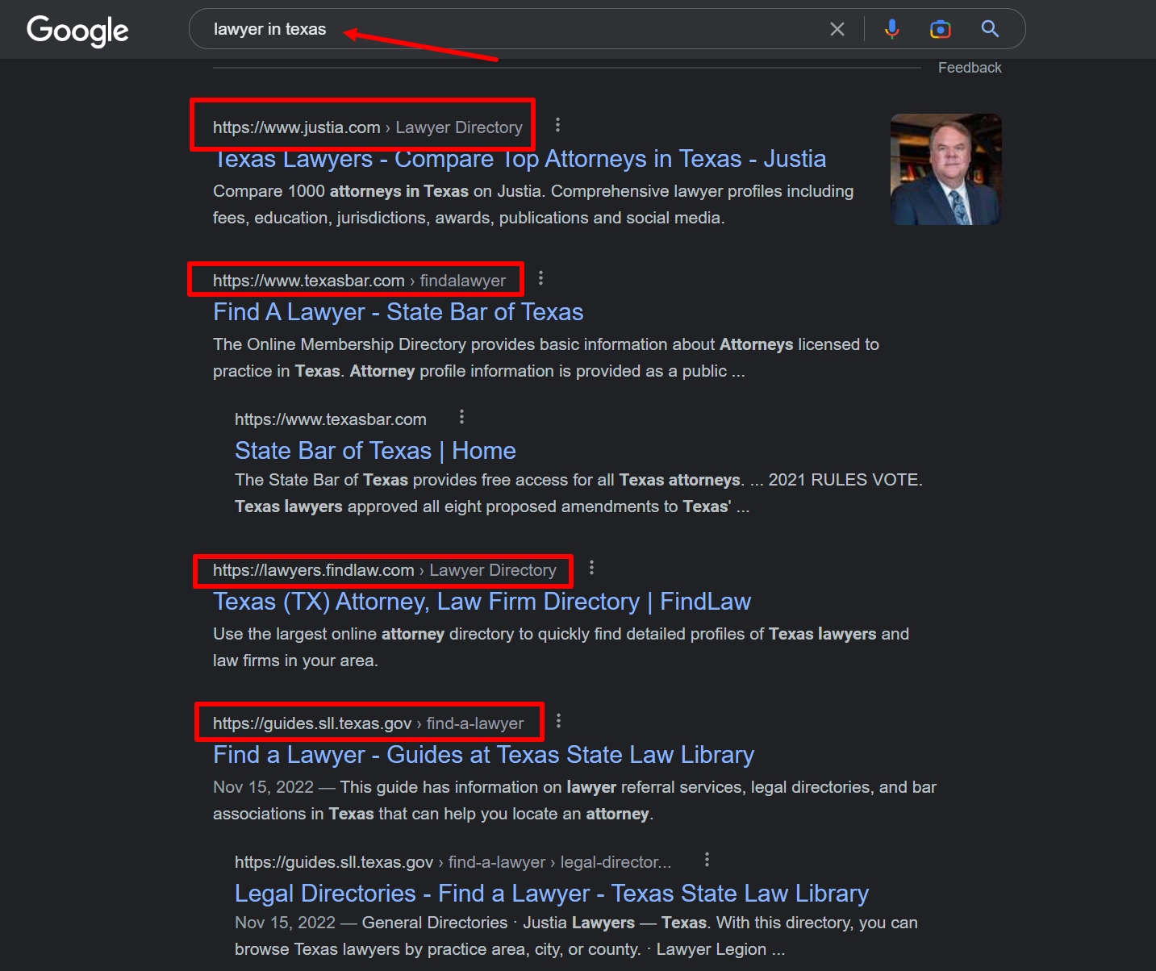1156x971 pixels.
Task: Open three-dot menu for texasbar findalawyer result
Action: (x=540, y=278)
